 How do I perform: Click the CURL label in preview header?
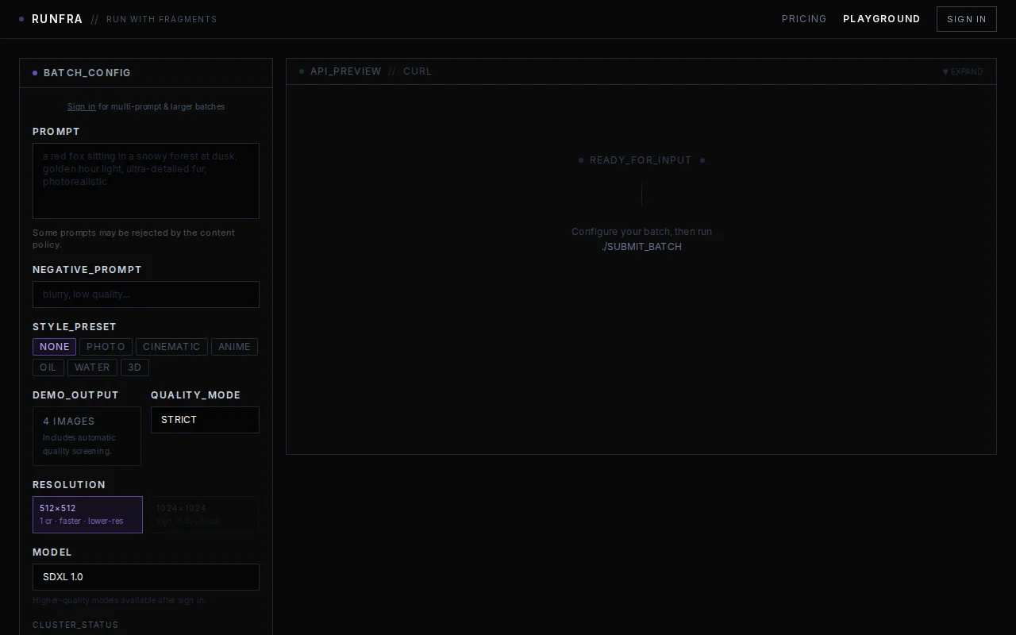pos(418,71)
